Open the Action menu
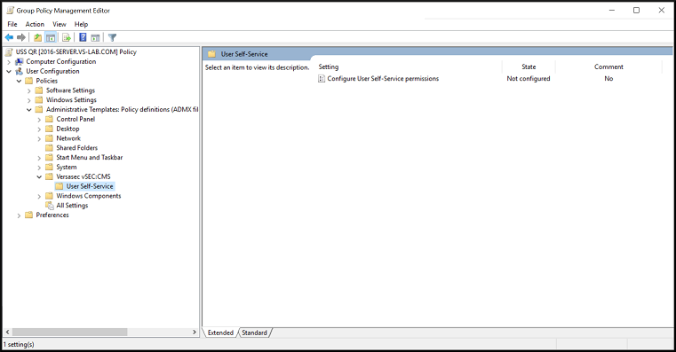 (x=35, y=25)
